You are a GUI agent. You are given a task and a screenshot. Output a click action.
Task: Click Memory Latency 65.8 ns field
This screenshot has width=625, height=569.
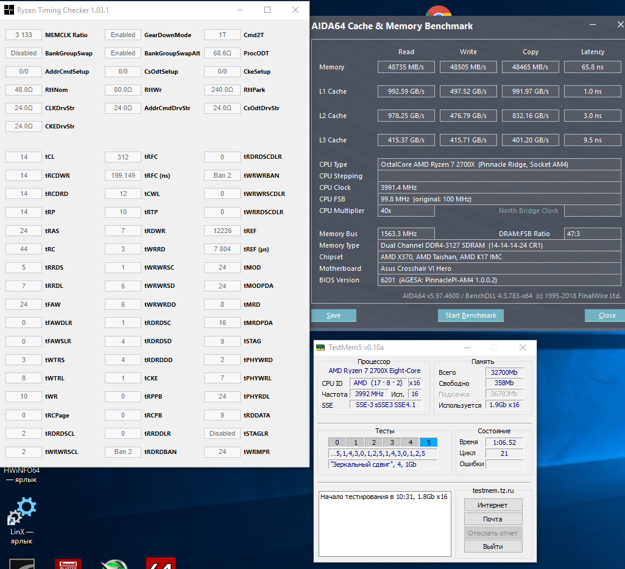[x=592, y=67]
